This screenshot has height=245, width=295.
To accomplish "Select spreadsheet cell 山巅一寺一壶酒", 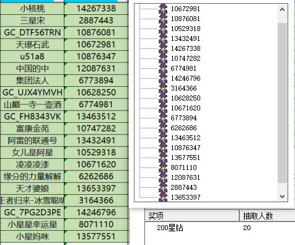I will coord(32,104).
